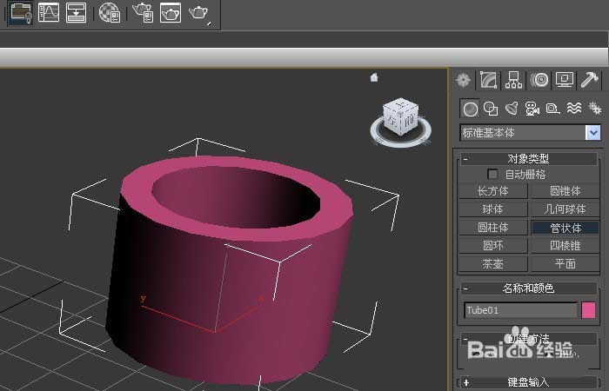Image resolution: width=609 pixels, height=391 pixels.
Task: Select the Space Warps wave icon
Action: [x=574, y=109]
